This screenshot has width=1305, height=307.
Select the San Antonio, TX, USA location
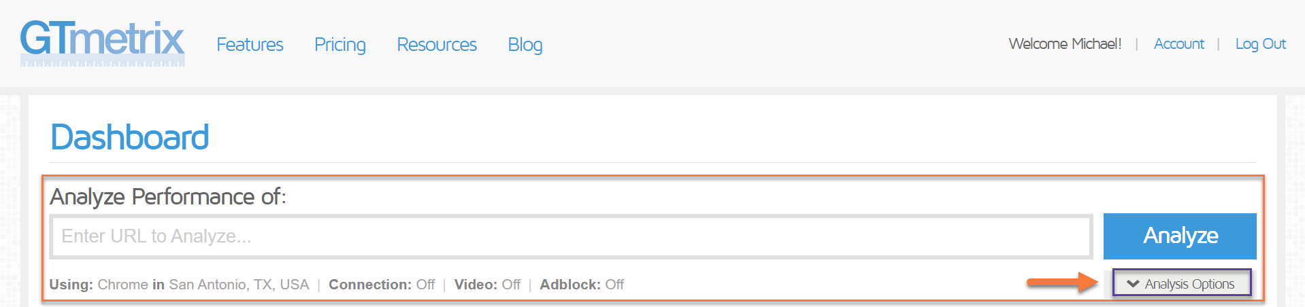click(239, 285)
